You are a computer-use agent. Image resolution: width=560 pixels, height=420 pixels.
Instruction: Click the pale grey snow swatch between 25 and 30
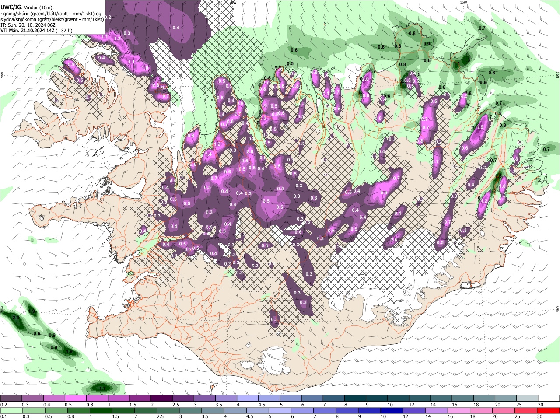tap(527, 399)
